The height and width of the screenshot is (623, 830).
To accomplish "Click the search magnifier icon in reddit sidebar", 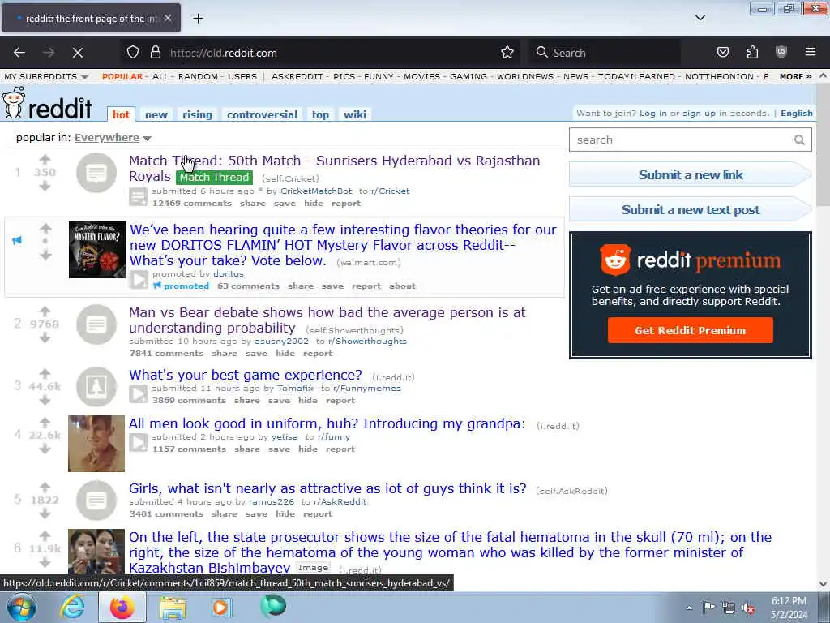I will (x=799, y=140).
